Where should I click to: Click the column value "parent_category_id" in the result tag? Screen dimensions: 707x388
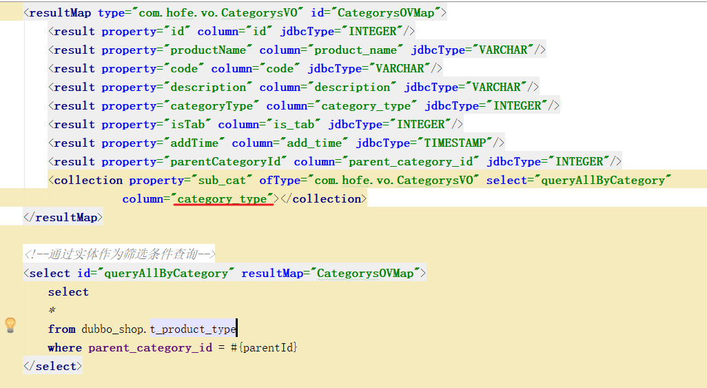click(x=410, y=161)
